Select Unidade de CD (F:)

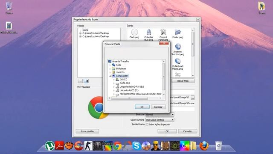129,90
